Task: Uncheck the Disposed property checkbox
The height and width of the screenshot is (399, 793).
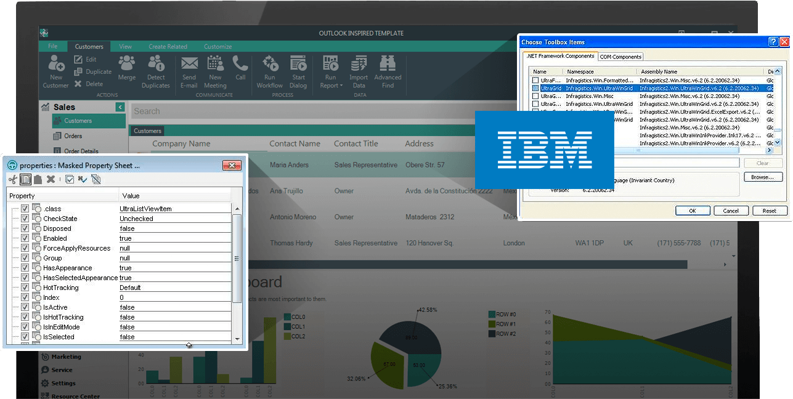Action: point(25,228)
